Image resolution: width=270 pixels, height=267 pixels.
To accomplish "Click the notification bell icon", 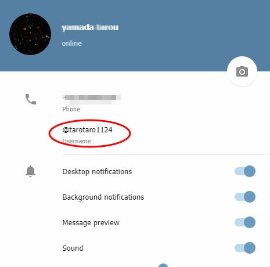I will tap(30, 171).
